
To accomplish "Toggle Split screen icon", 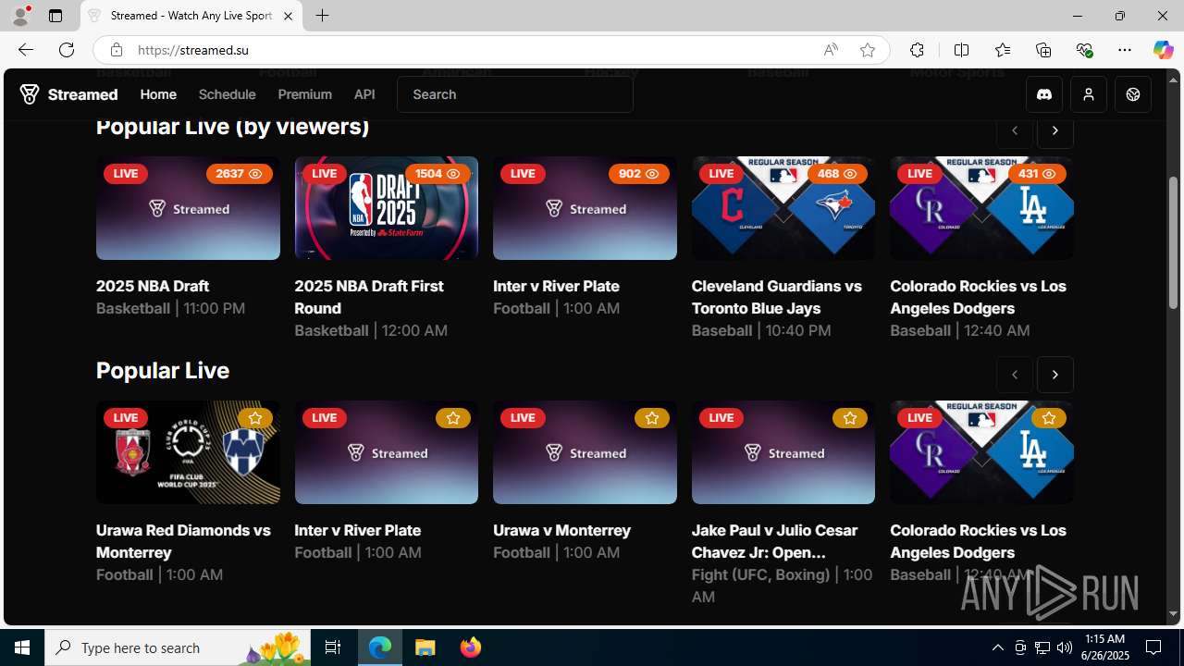I will tap(961, 50).
